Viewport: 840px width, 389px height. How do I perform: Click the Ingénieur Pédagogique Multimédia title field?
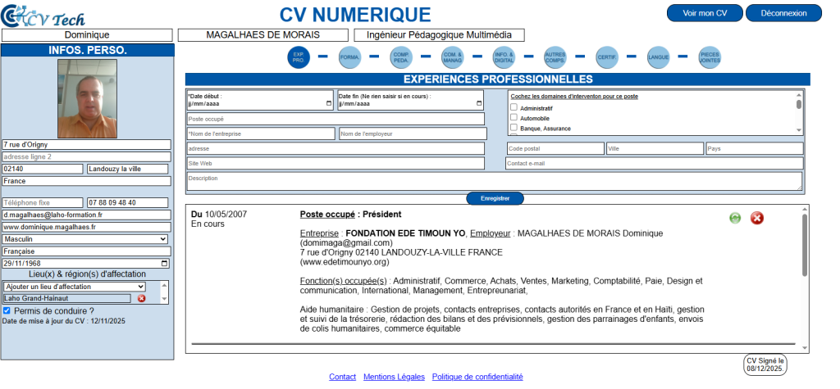440,35
